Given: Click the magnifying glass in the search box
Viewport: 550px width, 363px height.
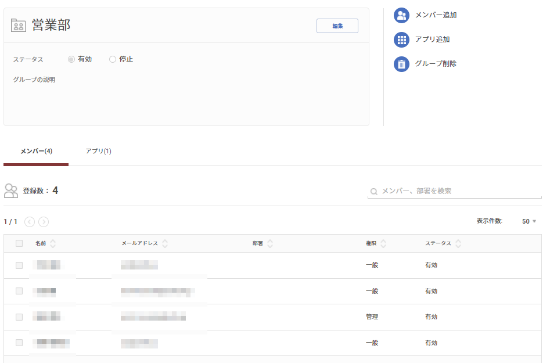Looking at the screenshot, I should [x=373, y=190].
